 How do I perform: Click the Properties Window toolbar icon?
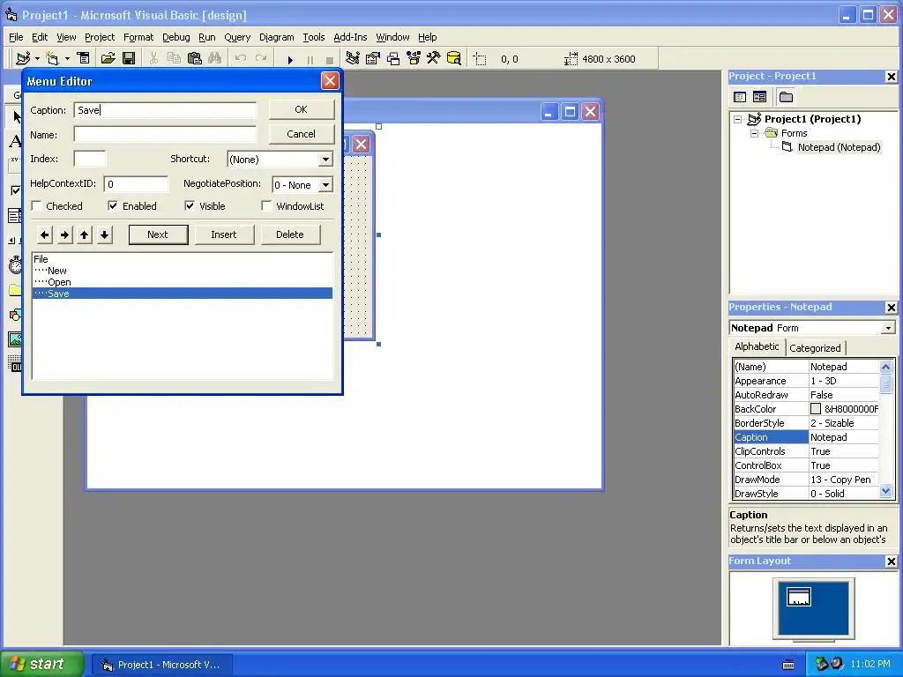[373, 58]
